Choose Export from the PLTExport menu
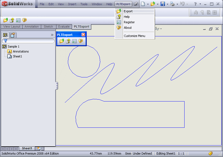This screenshot has width=223, height=157. [135, 11]
